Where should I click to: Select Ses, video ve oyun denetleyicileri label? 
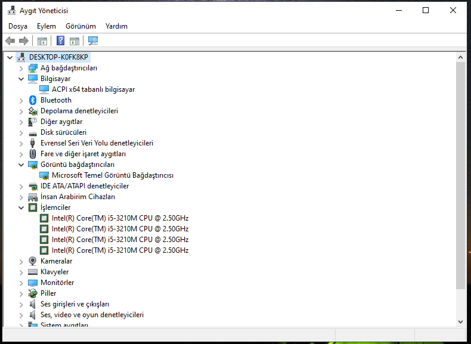point(92,315)
